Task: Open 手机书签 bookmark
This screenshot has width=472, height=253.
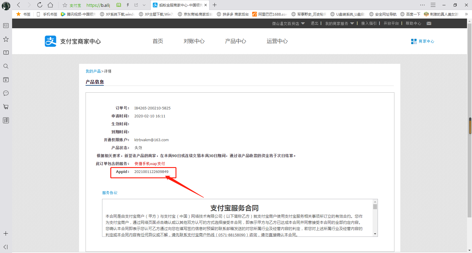Action: pos(47,14)
